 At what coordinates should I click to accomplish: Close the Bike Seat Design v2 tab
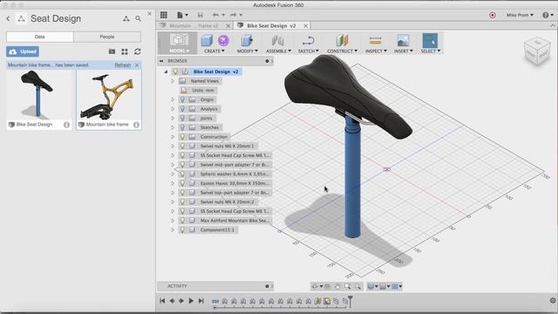(306, 25)
